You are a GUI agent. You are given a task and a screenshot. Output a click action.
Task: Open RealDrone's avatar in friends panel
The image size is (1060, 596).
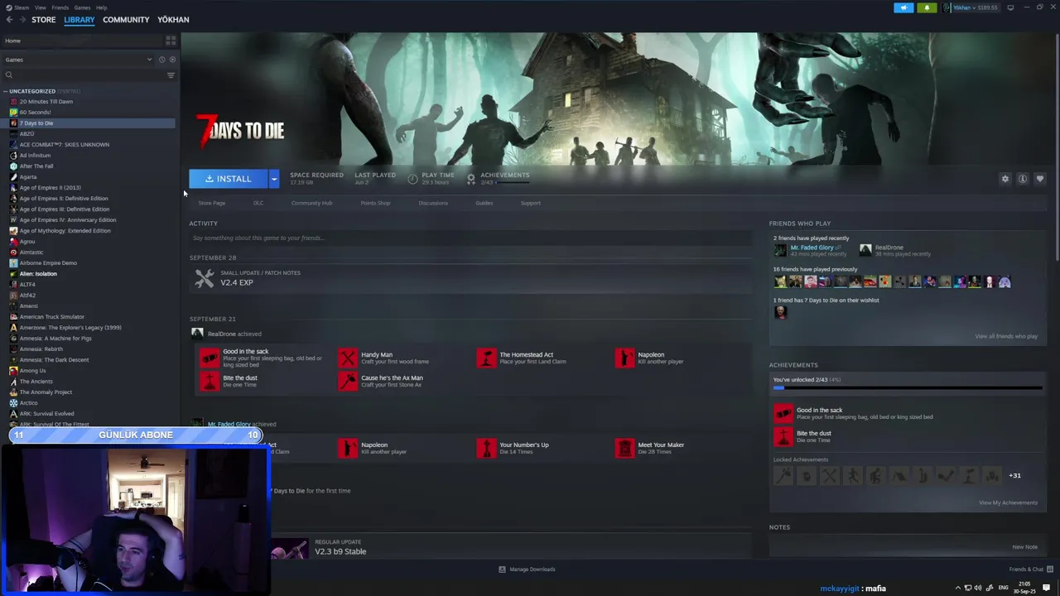(x=865, y=250)
